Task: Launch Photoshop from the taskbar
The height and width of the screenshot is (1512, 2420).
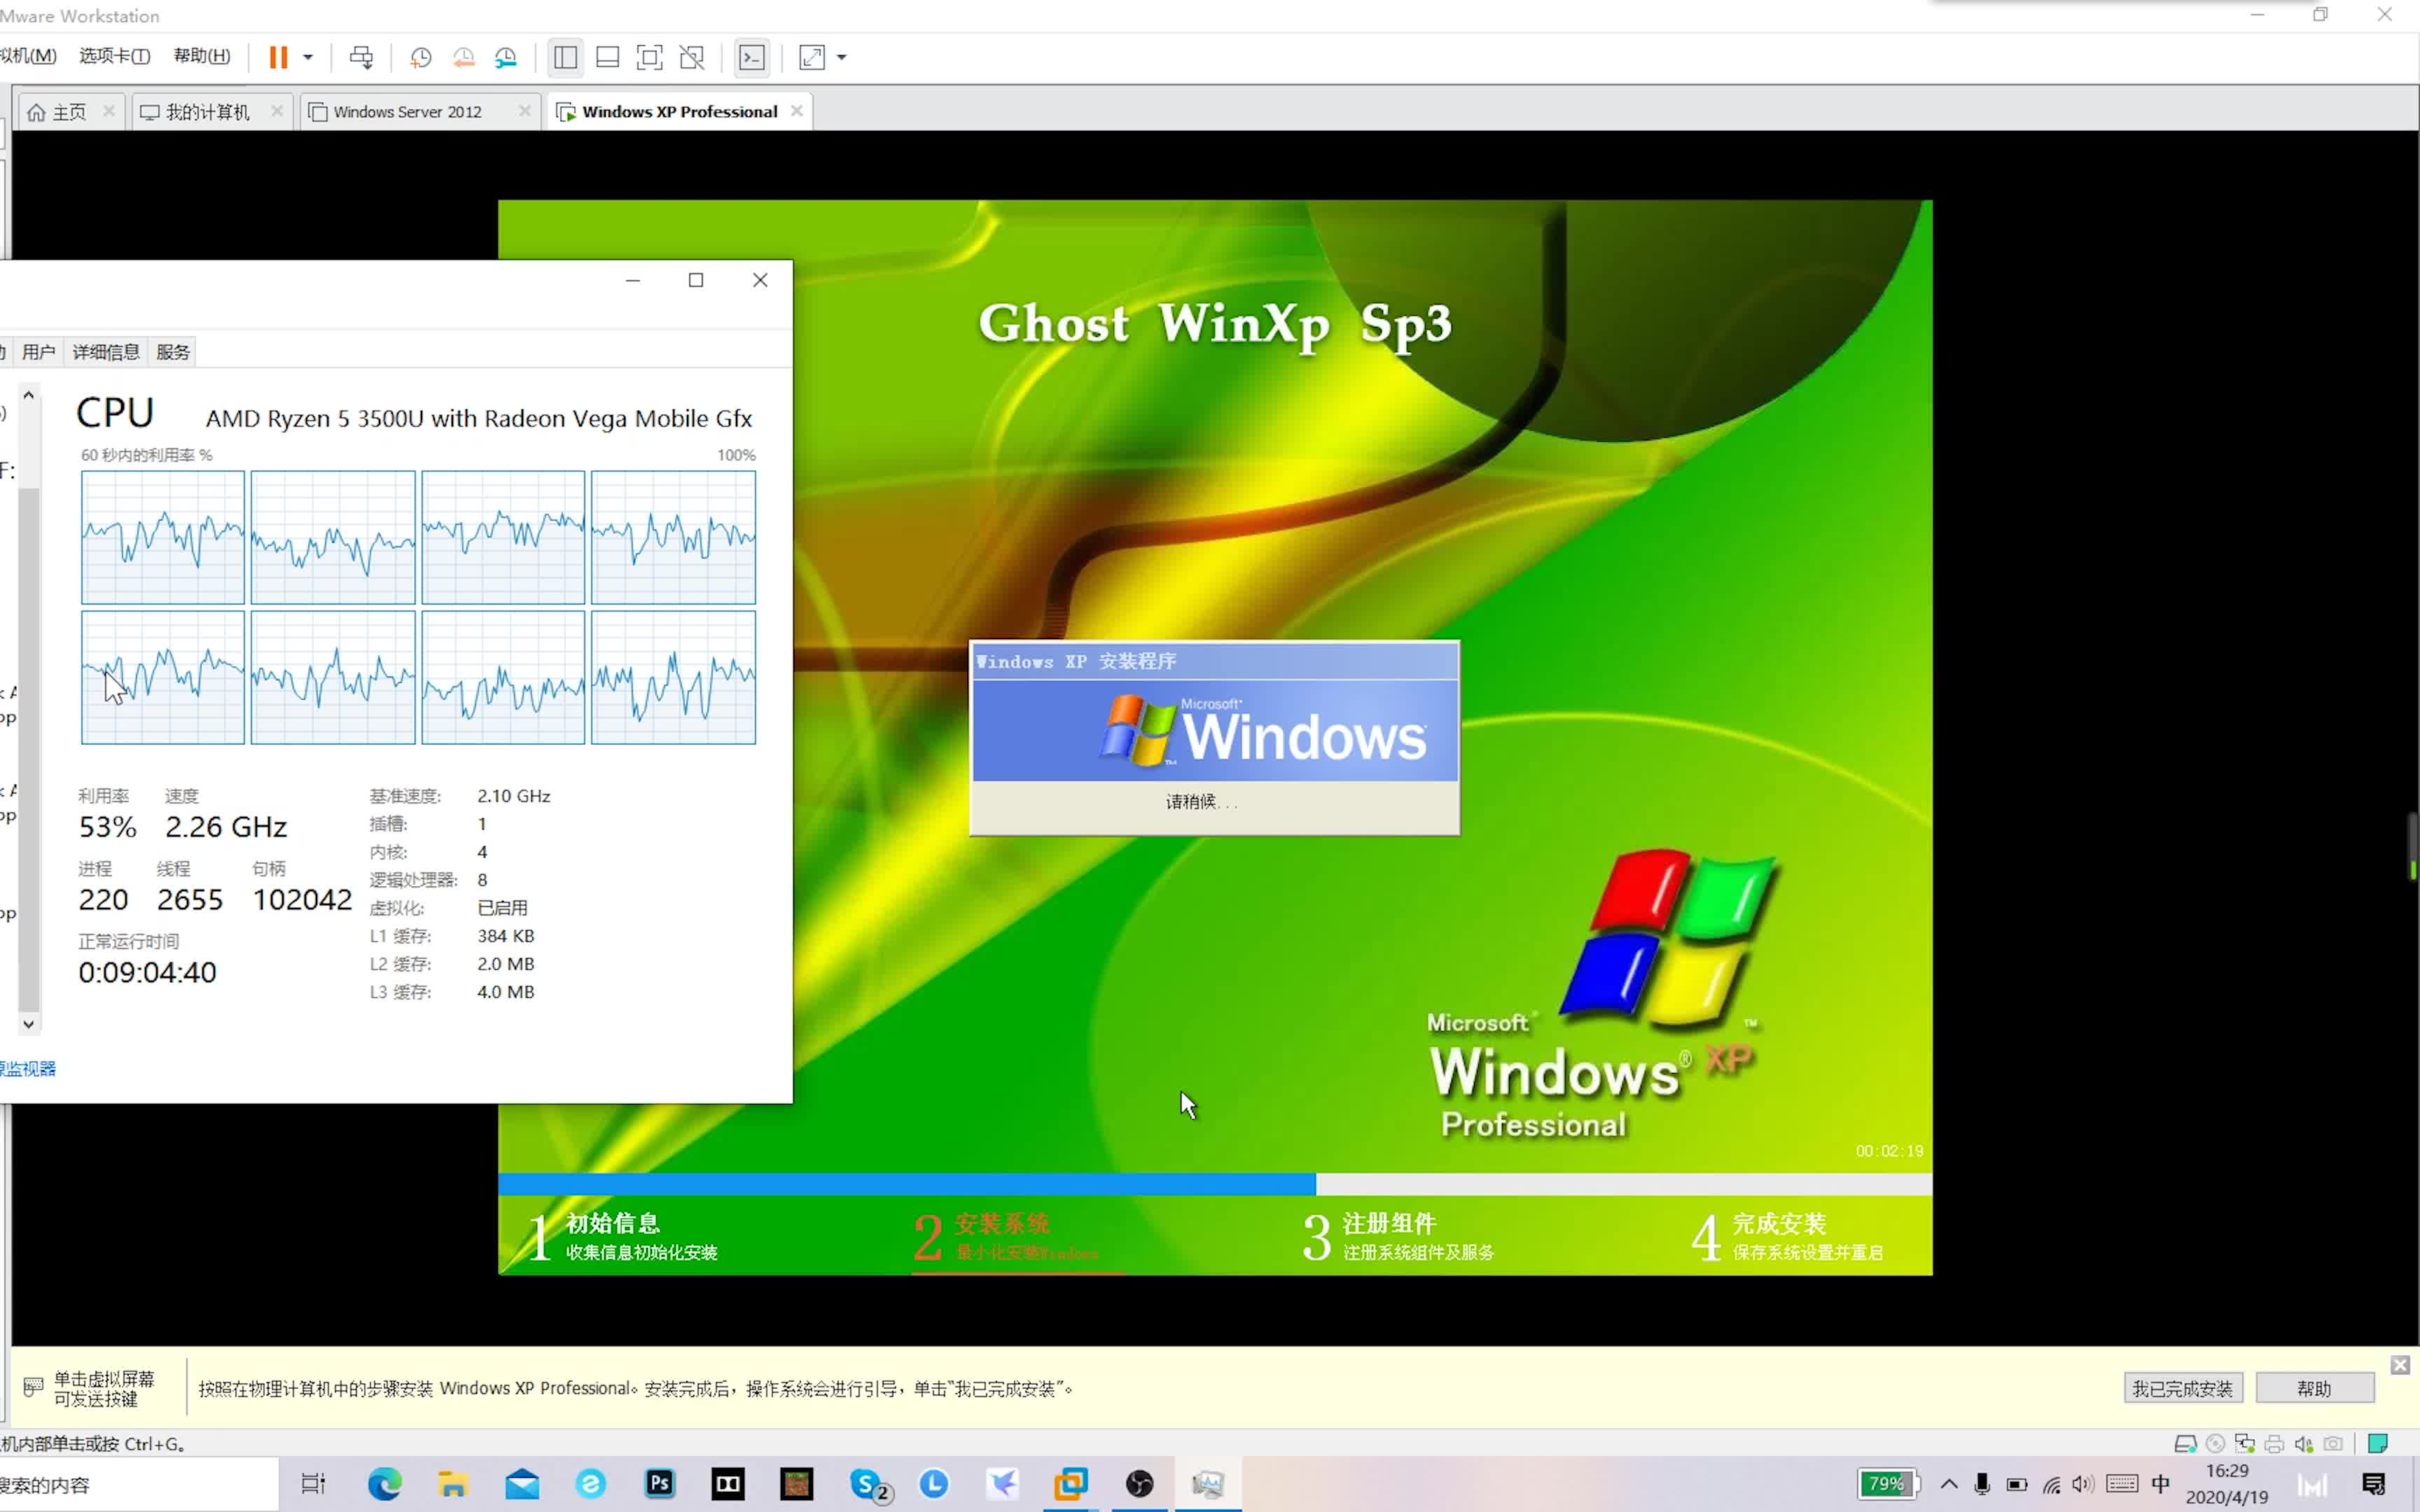Action: [660, 1484]
